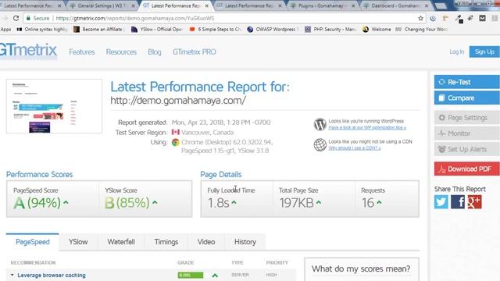
Task: Open WP optimization tips link
Action: pos(367,127)
